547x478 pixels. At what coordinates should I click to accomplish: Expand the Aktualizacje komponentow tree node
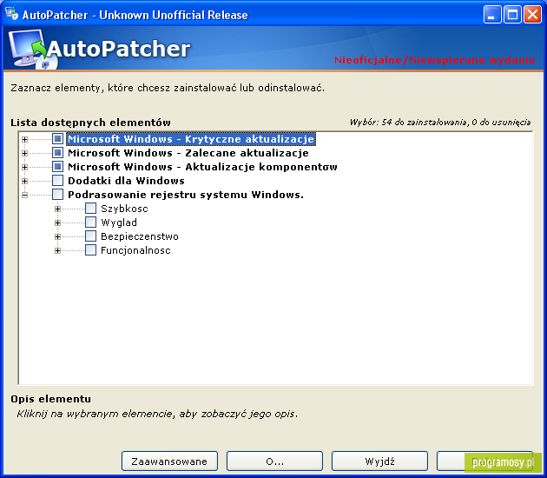(x=24, y=167)
